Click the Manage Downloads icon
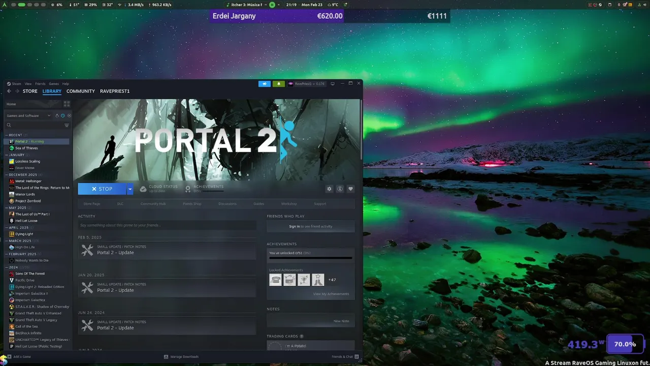The width and height of the screenshot is (650, 366). pyautogui.click(x=166, y=356)
